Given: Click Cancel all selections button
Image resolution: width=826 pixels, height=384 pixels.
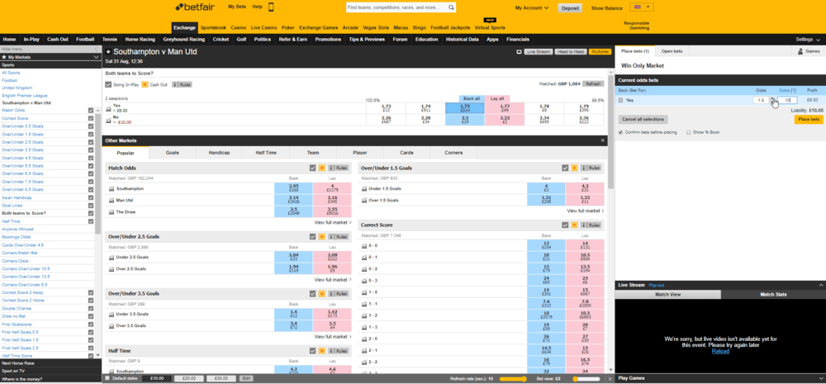Looking at the screenshot, I should [x=643, y=120].
